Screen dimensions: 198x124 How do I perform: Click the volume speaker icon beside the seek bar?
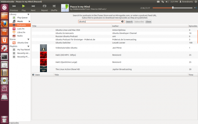[195, 8]
